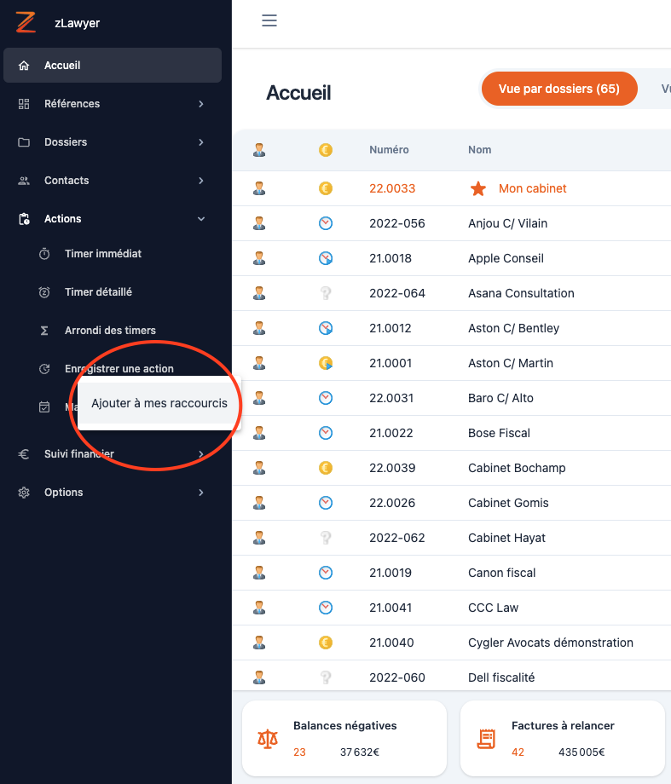Open the hamburger menu icon
The height and width of the screenshot is (784, 671).
click(x=269, y=21)
